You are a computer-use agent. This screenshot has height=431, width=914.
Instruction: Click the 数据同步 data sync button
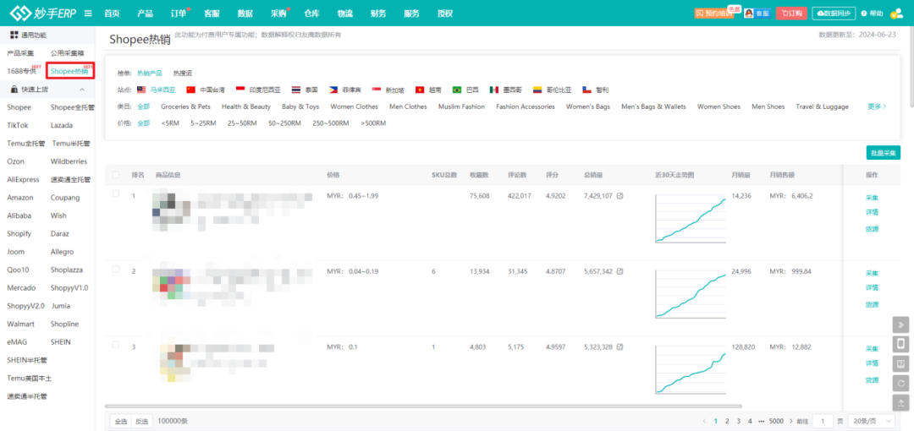[x=834, y=14]
